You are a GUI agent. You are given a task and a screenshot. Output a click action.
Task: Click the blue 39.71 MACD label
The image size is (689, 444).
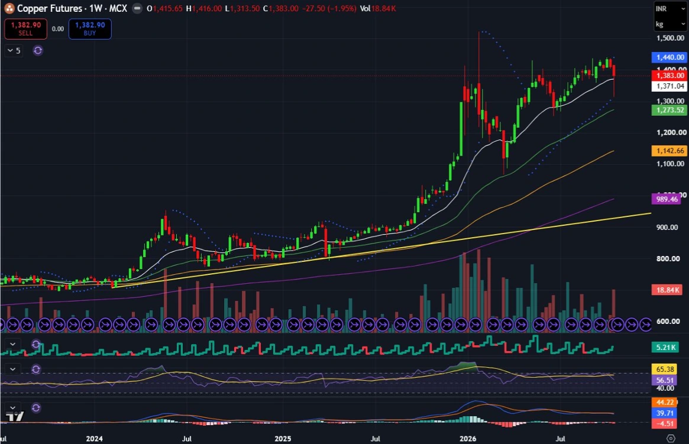pyautogui.click(x=664, y=413)
